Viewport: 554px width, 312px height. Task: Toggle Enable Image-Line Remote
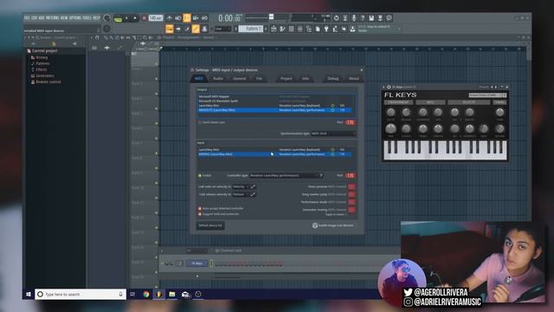tap(315, 225)
